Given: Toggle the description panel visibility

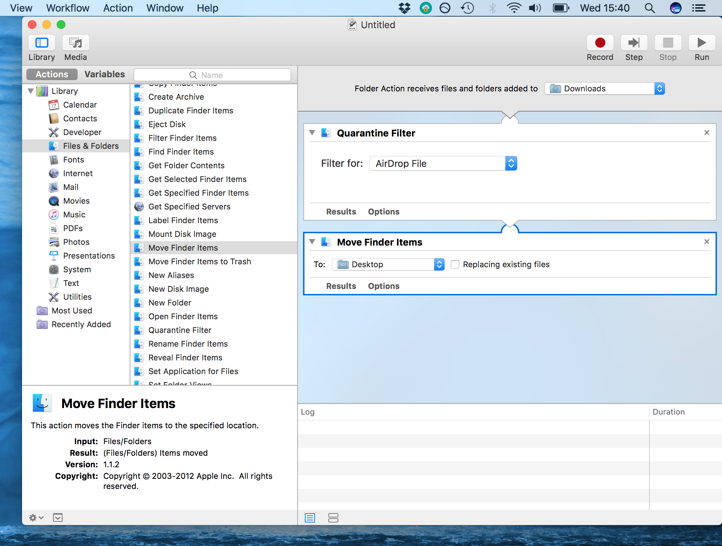Looking at the screenshot, I should [58, 518].
